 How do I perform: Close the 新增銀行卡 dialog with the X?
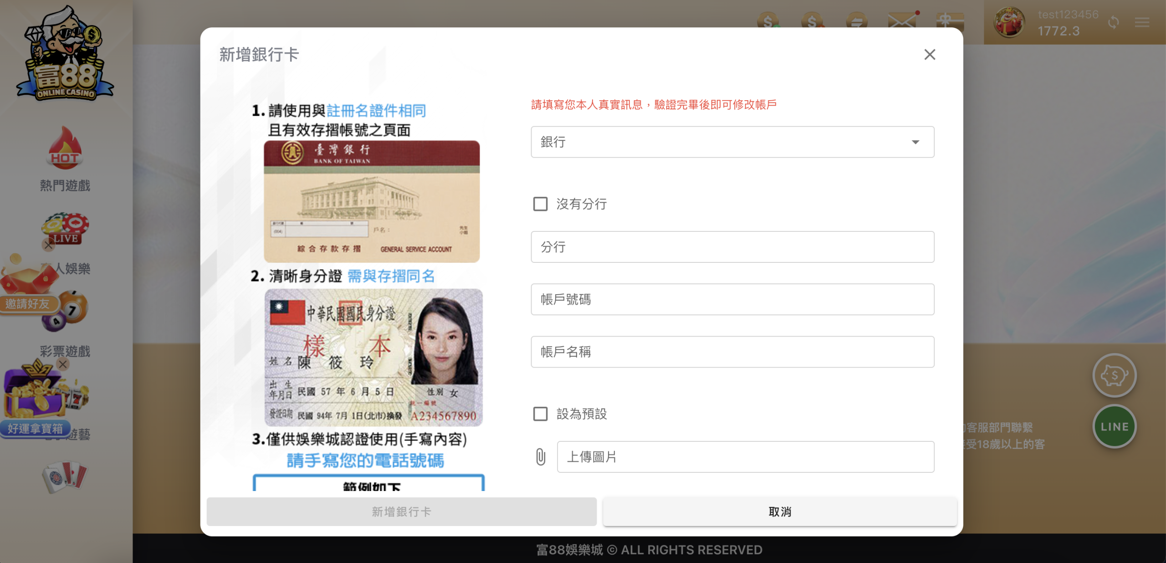pos(930,55)
